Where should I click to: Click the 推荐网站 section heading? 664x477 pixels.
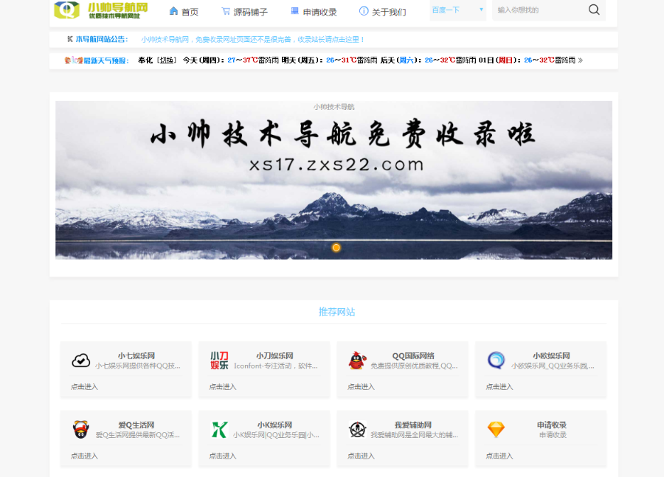[336, 312]
